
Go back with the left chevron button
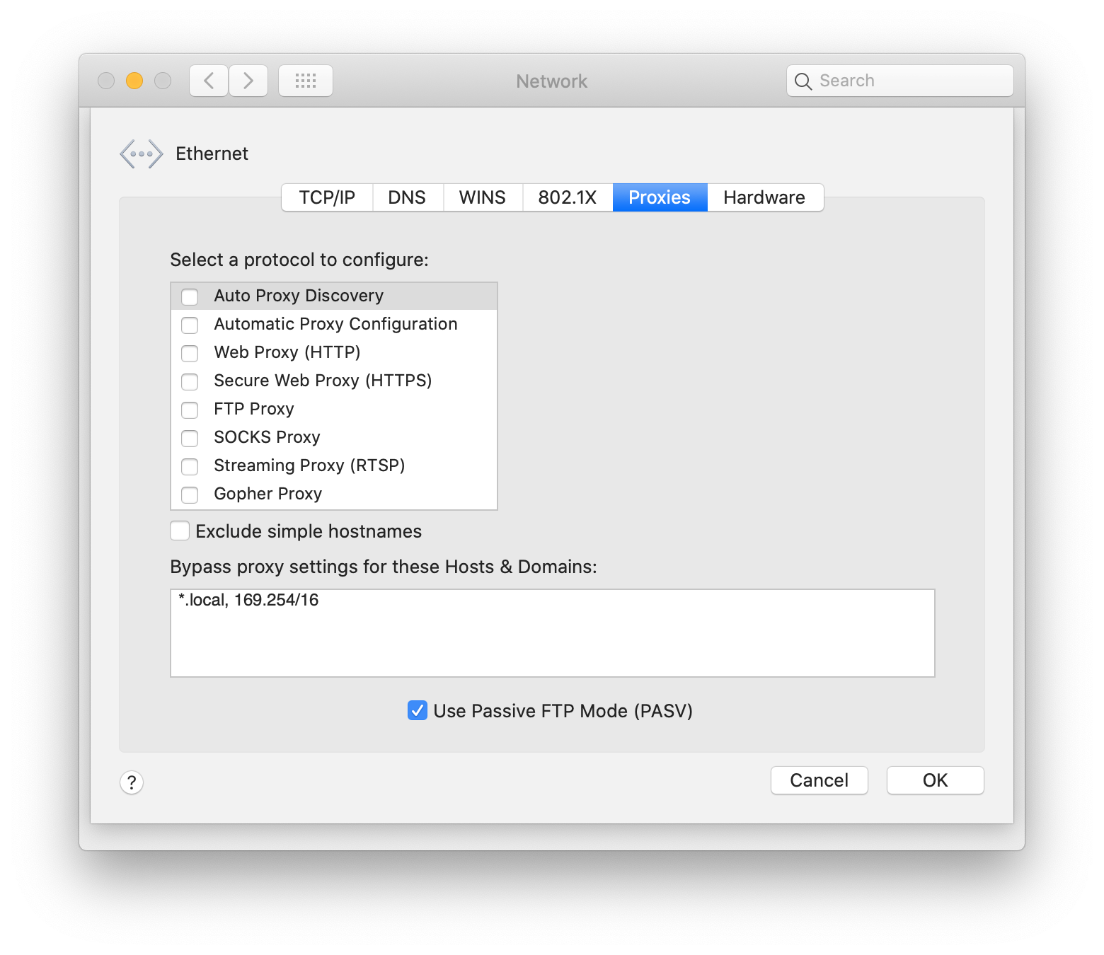pyautogui.click(x=209, y=81)
